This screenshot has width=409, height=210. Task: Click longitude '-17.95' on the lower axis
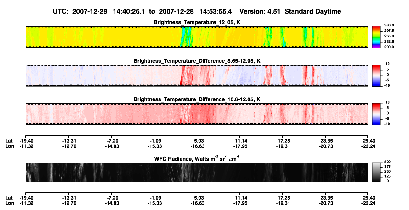point(240,203)
